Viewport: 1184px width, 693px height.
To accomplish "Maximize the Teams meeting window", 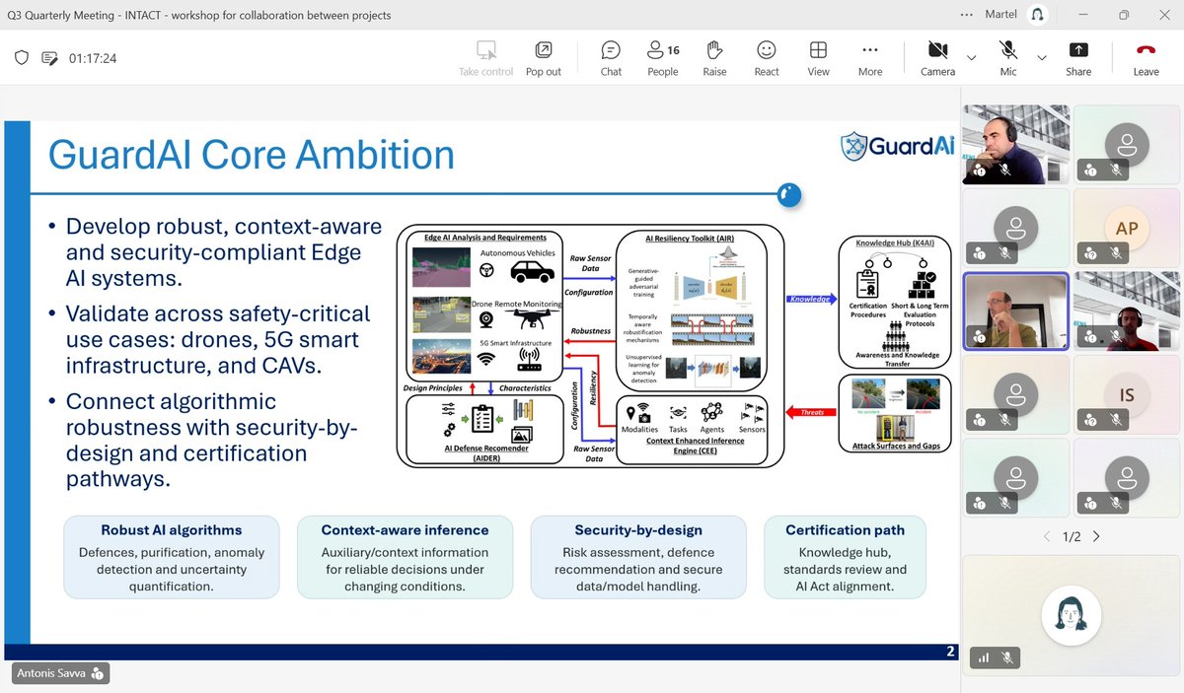I will (1124, 15).
